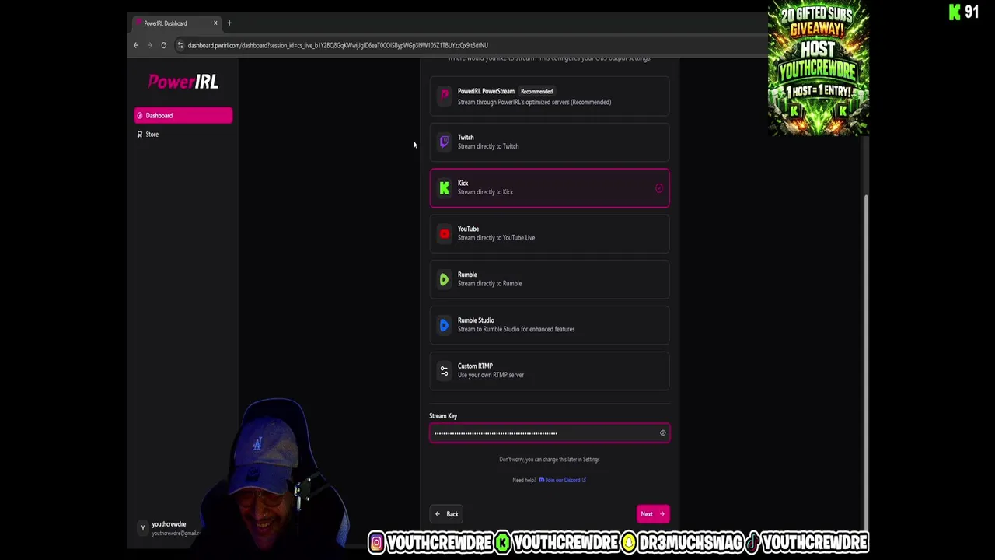995x560 pixels.
Task: Go Back to previous step
Action: click(446, 514)
